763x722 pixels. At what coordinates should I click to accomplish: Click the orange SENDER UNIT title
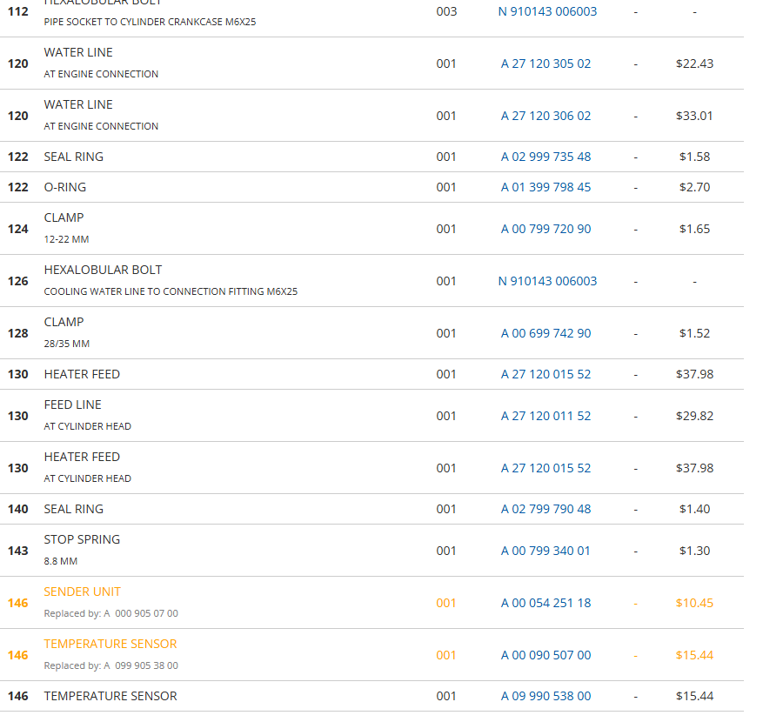pyautogui.click(x=83, y=592)
